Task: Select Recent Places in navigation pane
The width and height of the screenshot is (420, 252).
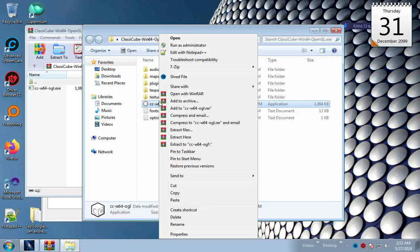Action: coord(113,83)
